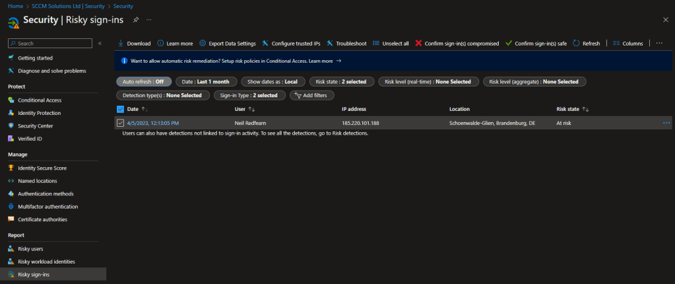Select Conditional Access in sidebar
Screen dimensions: 675x284
pos(40,100)
